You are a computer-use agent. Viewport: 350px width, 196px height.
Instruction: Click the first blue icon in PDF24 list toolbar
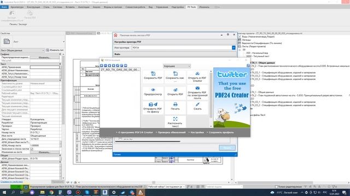(x=102, y=65)
